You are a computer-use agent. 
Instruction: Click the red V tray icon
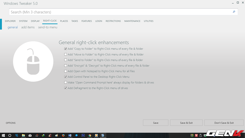click(196, 135)
